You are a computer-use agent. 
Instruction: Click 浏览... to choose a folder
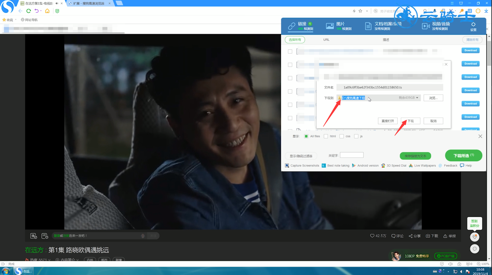tap(433, 98)
